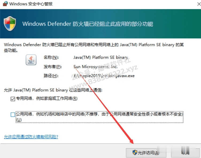
Task: Click the blurred cancel button beside 允许访问
Action: click(x=185, y=153)
